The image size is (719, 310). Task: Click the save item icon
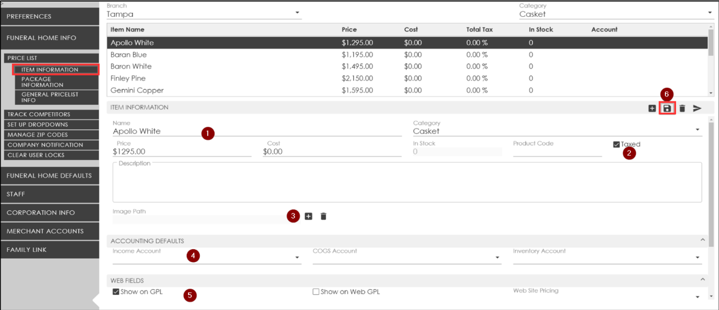click(667, 108)
